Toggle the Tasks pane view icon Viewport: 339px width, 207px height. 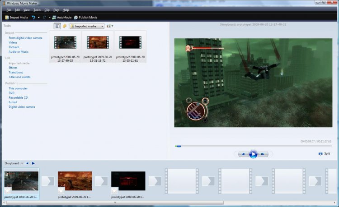[57, 26]
